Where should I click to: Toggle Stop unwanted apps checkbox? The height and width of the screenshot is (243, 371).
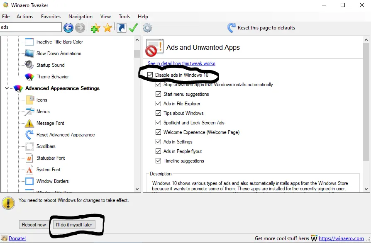(x=158, y=85)
